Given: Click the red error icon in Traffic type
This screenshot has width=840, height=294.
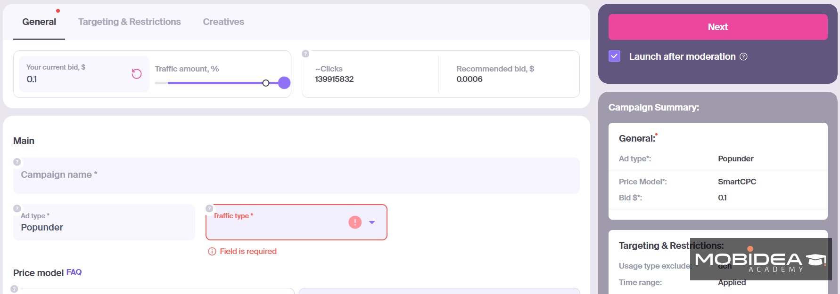Looking at the screenshot, I should [x=355, y=222].
